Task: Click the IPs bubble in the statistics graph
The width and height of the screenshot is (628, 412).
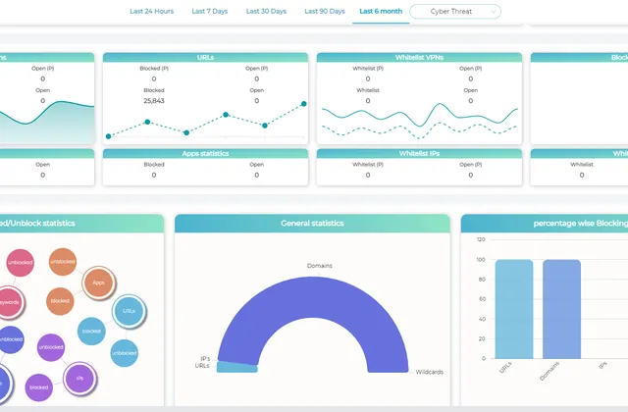Action: click(79, 379)
